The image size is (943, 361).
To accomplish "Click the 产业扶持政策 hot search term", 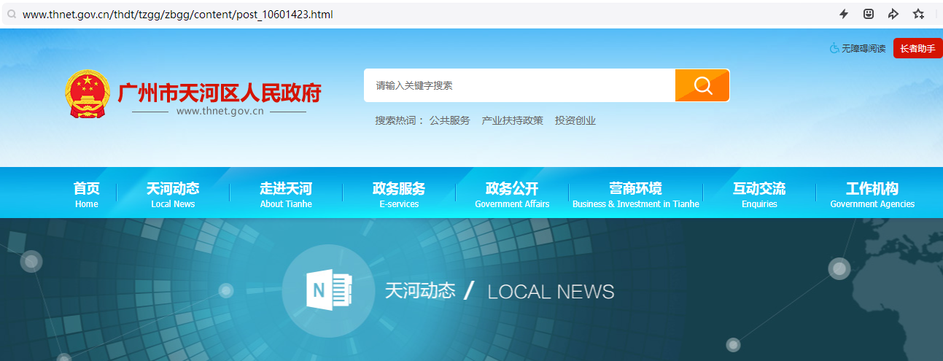I will pyautogui.click(x=512, y=120).
